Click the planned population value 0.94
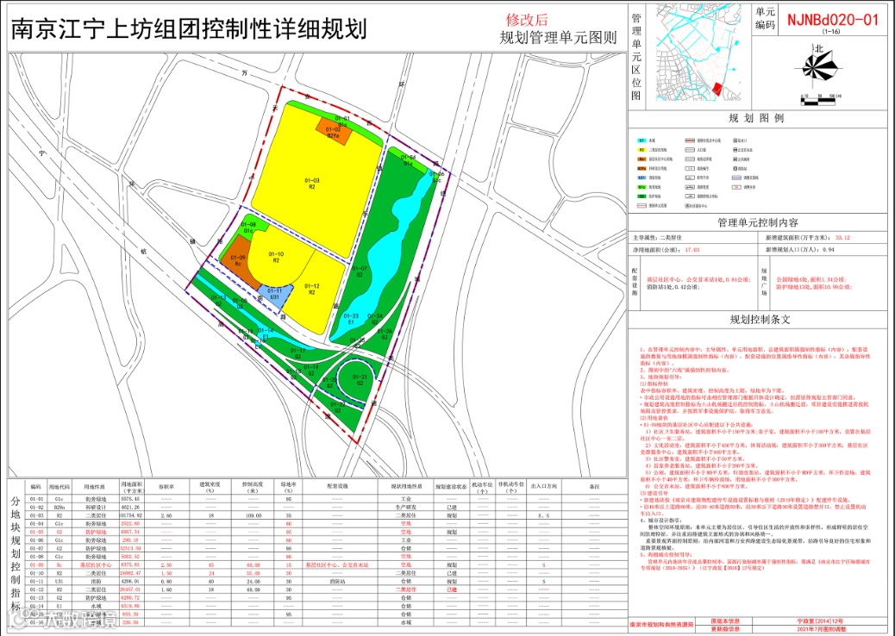 coord(827,250)
